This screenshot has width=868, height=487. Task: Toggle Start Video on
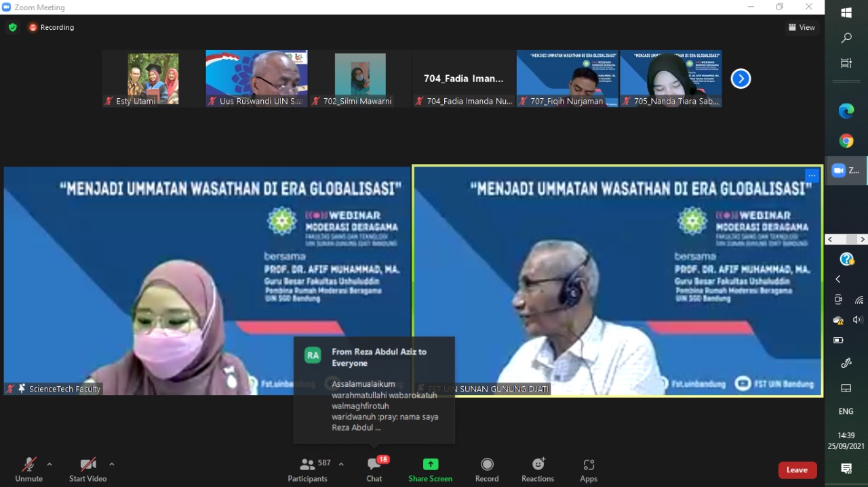pyautogui.click(x=88, y=469)
